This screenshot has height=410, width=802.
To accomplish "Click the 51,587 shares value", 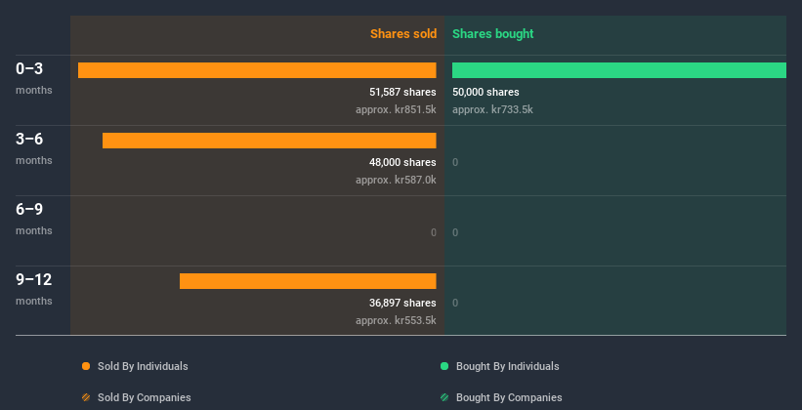I will click(x=402, y=92).
